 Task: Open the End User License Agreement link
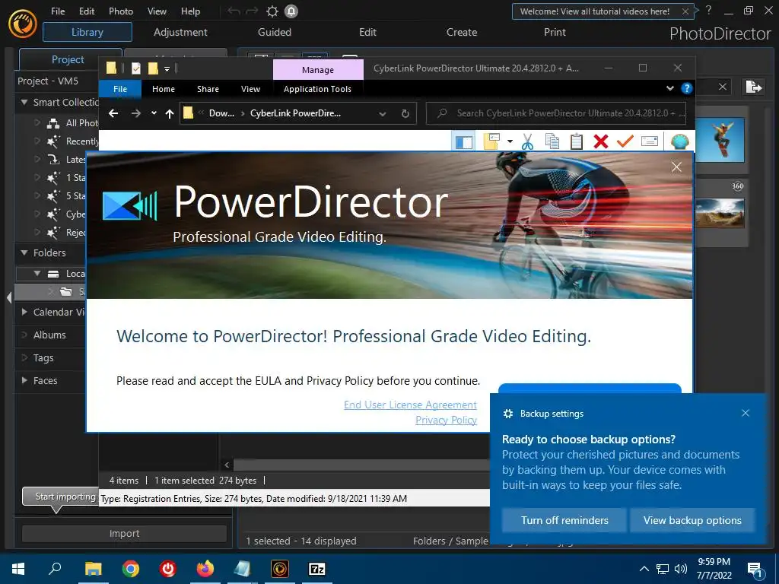410,405
